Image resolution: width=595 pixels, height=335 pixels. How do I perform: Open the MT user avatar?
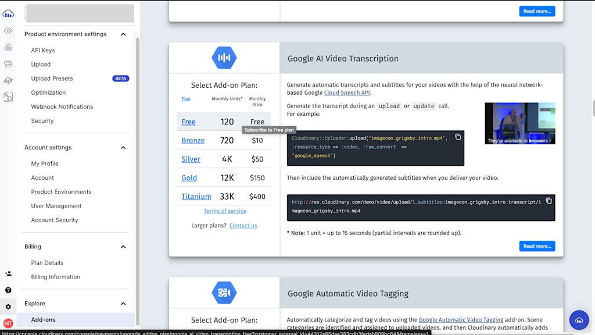[8, 323]
